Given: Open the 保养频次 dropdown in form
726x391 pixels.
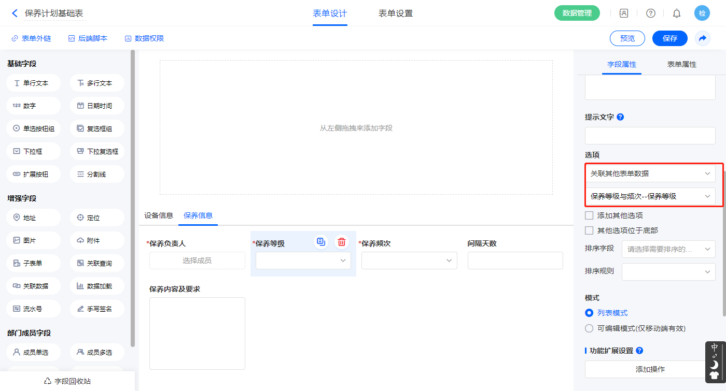Looking at the screenshot, I should 409,260.
